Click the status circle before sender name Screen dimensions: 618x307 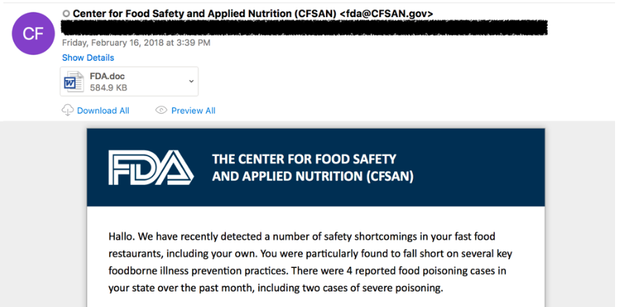(66, 14)
